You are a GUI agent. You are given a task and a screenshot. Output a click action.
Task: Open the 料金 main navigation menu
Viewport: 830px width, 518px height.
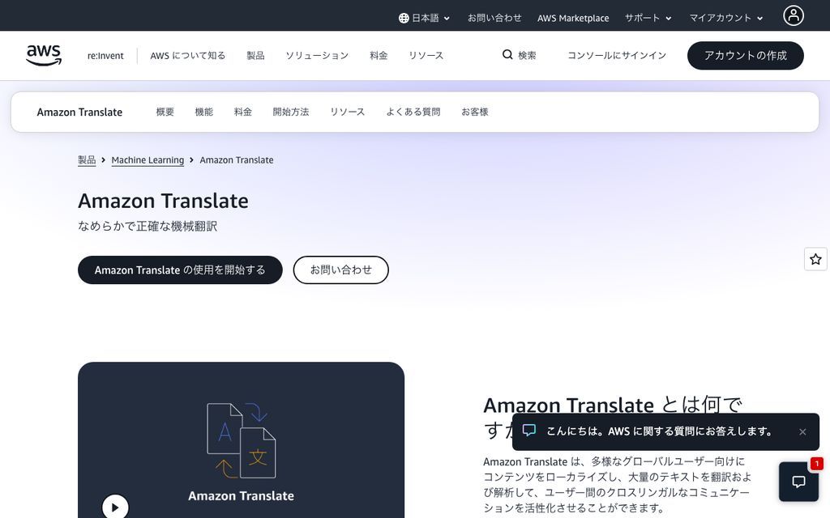(379, 56)
